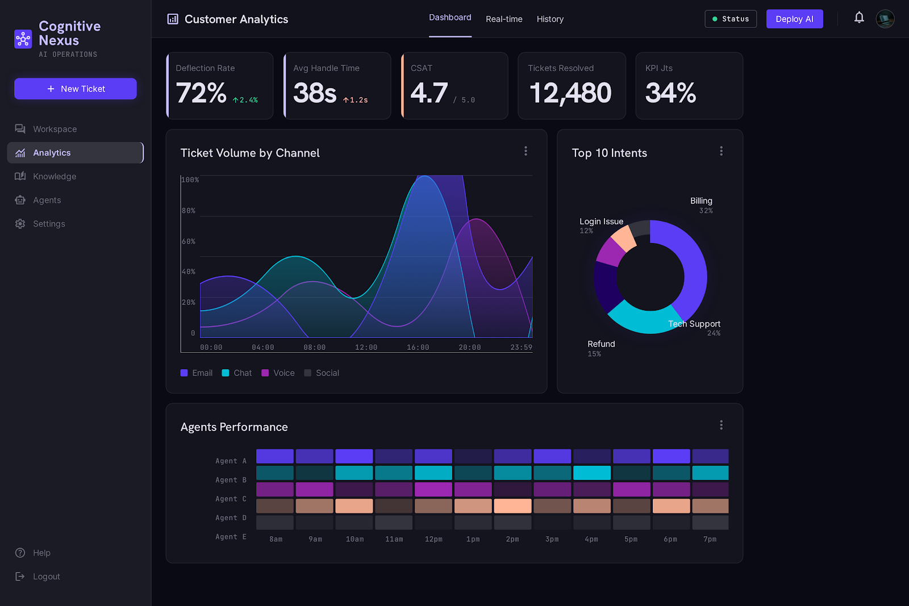Click the Analytics chart icon in sidebar
Screen dimensions: 909x606
20,153
